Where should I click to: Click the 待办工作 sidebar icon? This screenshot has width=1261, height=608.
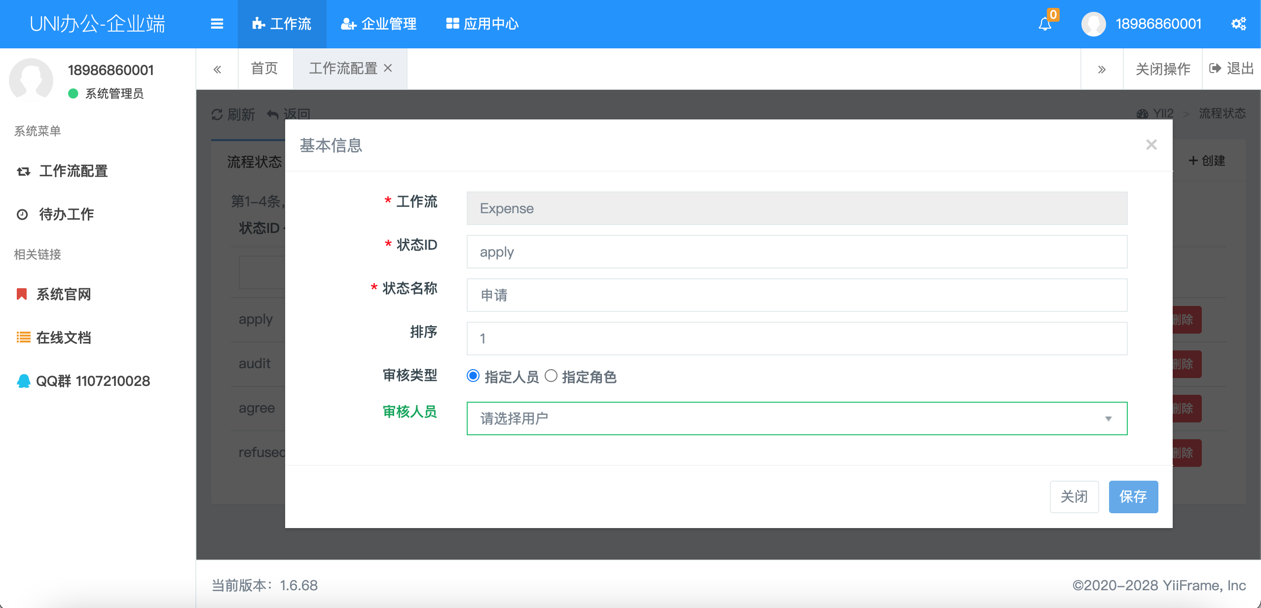(22, 214)
